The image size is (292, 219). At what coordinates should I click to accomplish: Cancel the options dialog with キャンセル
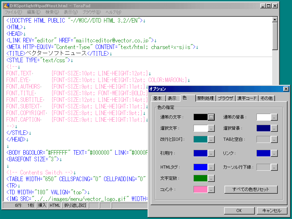(x=272, y=211)
